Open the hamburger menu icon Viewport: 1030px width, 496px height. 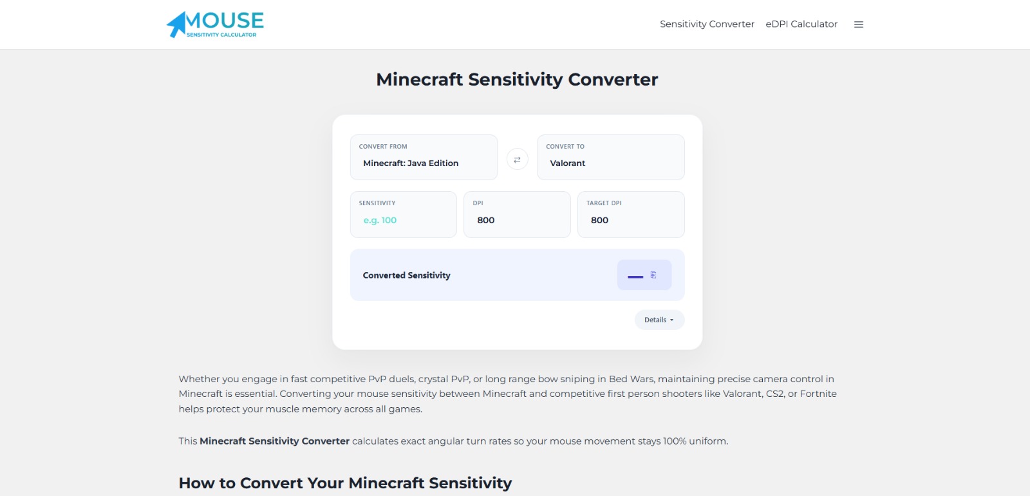[858, 24]
